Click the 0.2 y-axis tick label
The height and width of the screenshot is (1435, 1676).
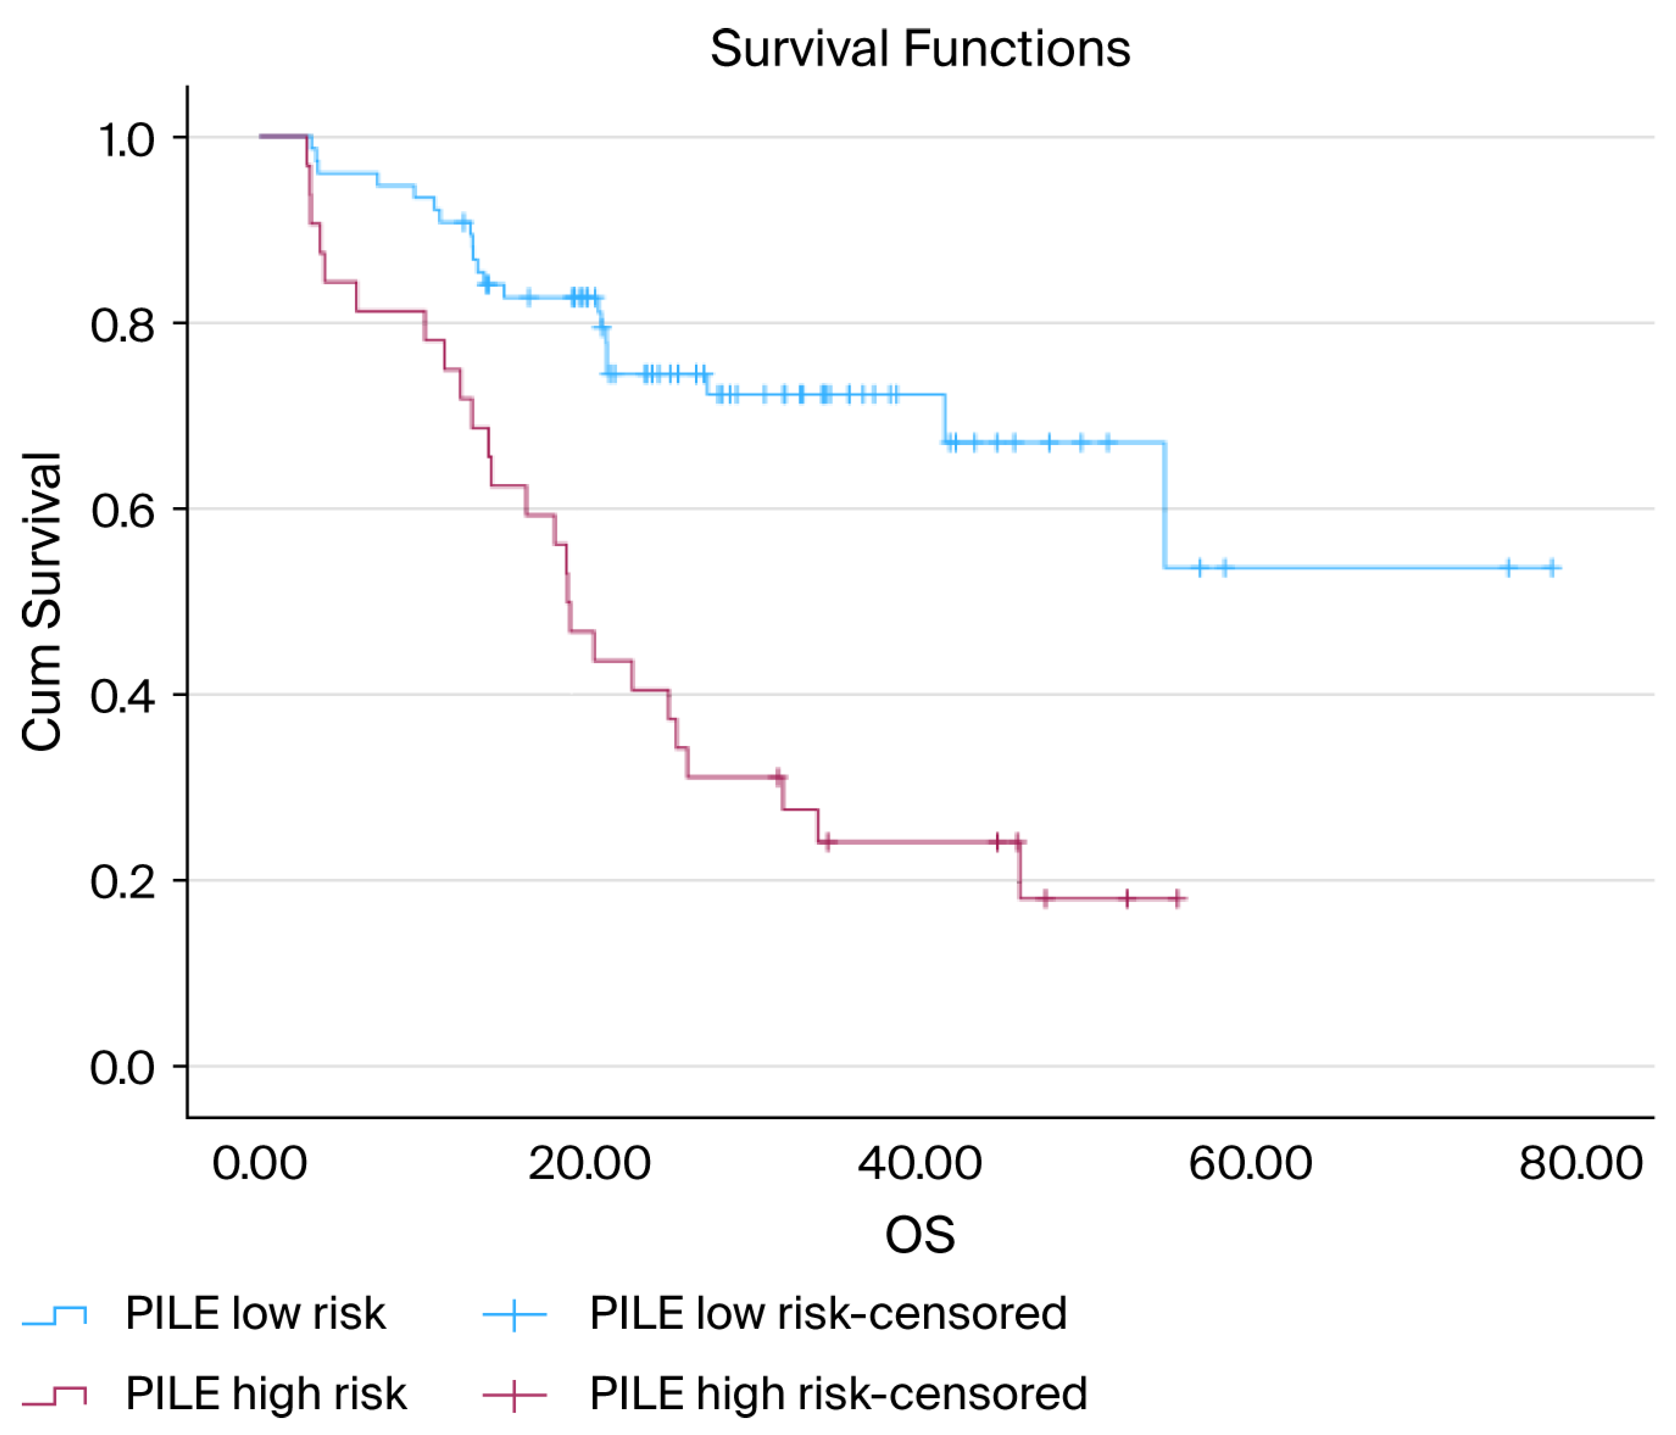(122, 882)
